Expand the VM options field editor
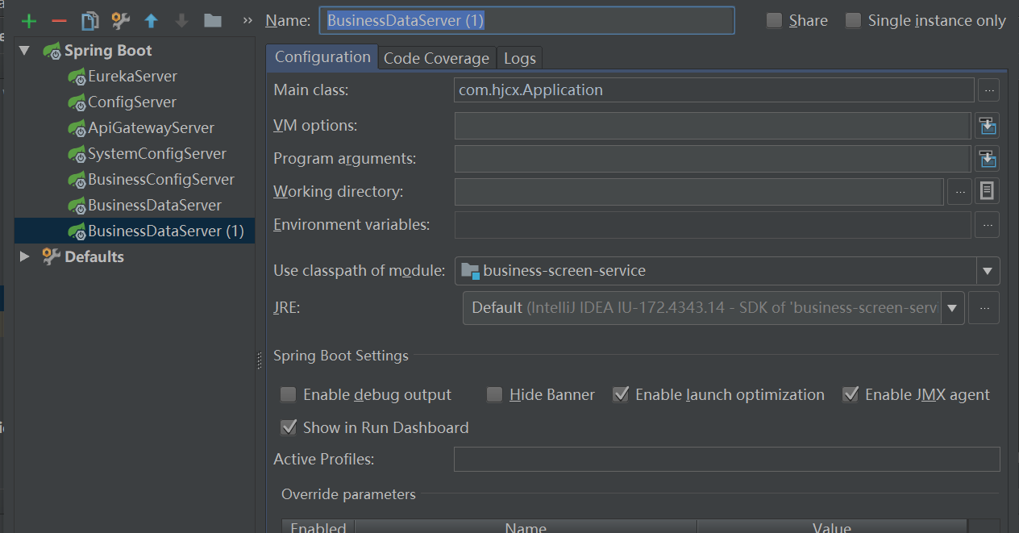Viewport: 1019px width, 533px height. click(x=988, y=126)
